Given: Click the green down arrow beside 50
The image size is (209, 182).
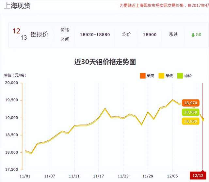Looking at the screenshot, I should 193,35.
